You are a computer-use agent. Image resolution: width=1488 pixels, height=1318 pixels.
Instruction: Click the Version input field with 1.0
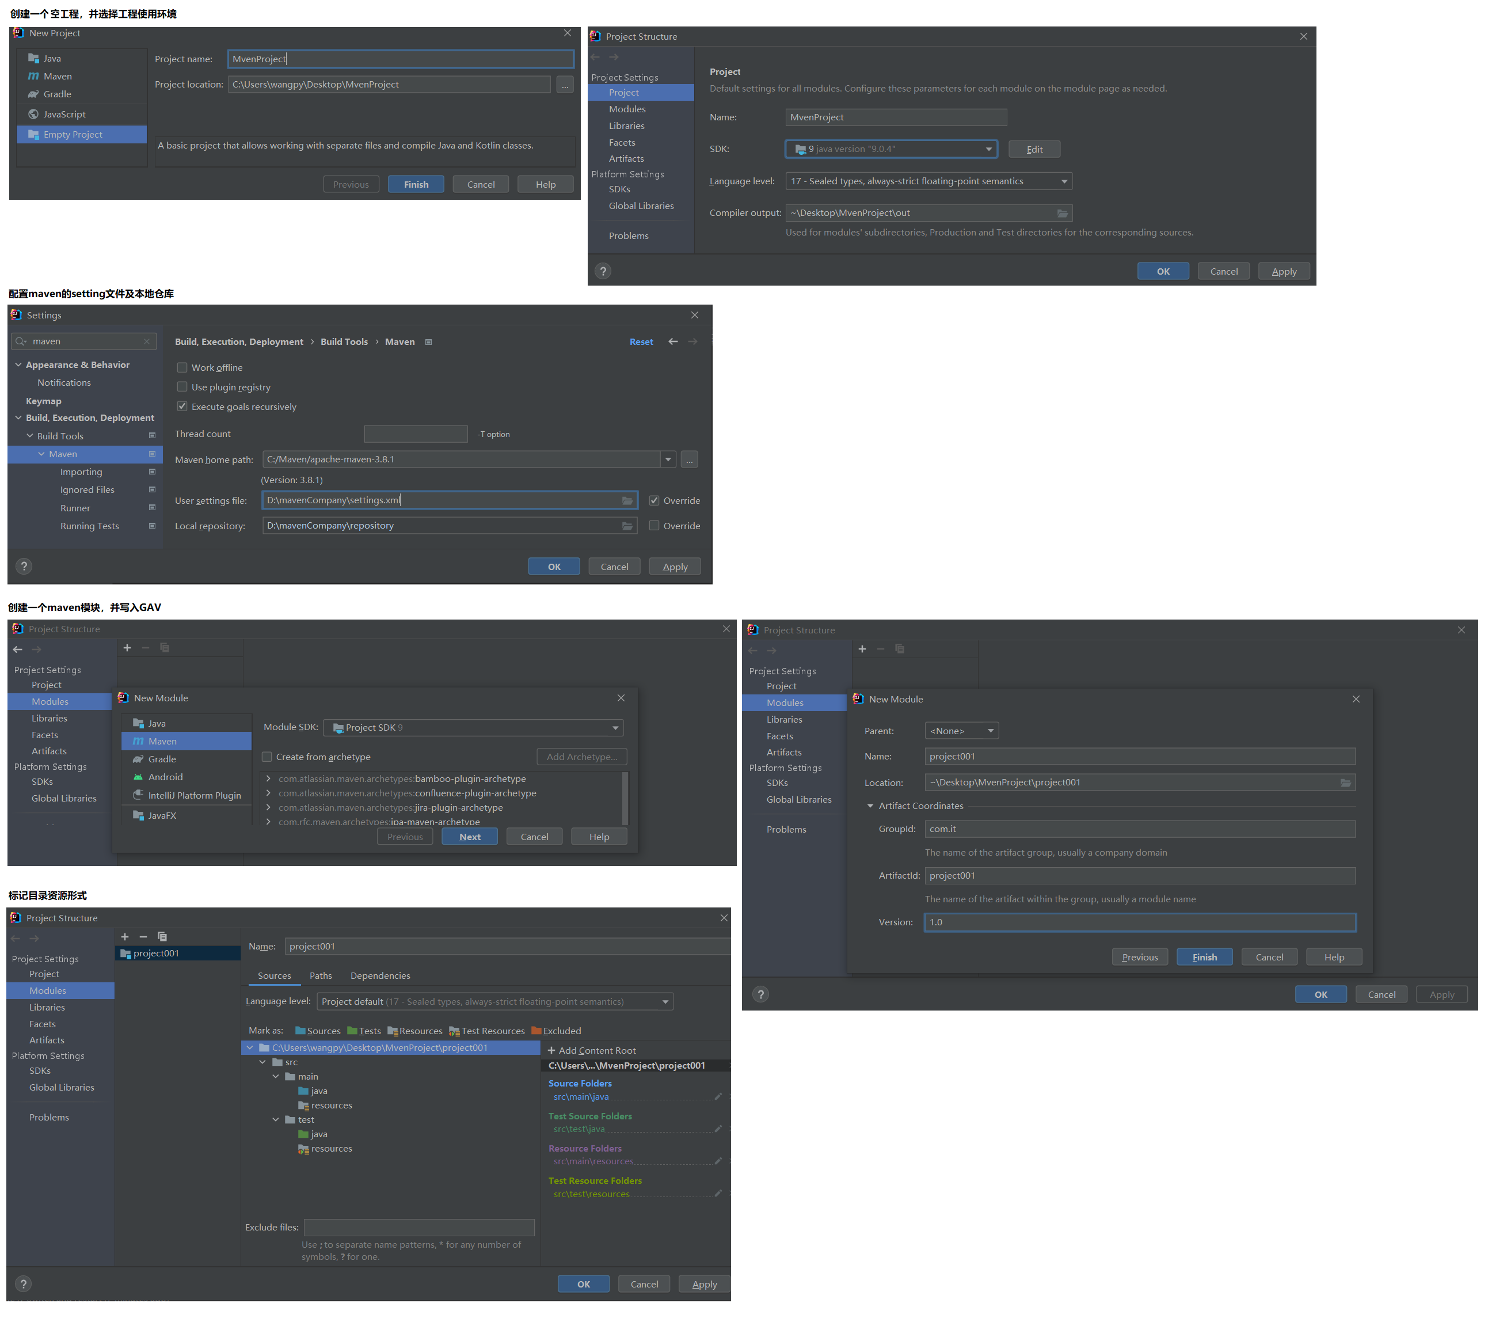point(1139,922)
